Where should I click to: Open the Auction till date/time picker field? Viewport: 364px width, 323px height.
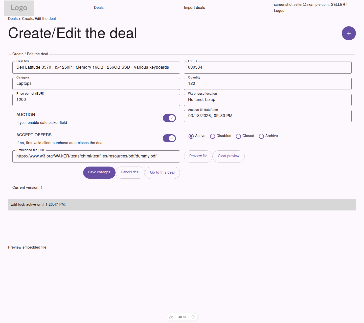(x=268, y=116)
